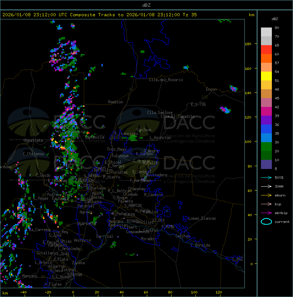This screenshot has height=297, width=293.
Task: Click the cyan 50YD arrow icon
Action: (266, 178)
